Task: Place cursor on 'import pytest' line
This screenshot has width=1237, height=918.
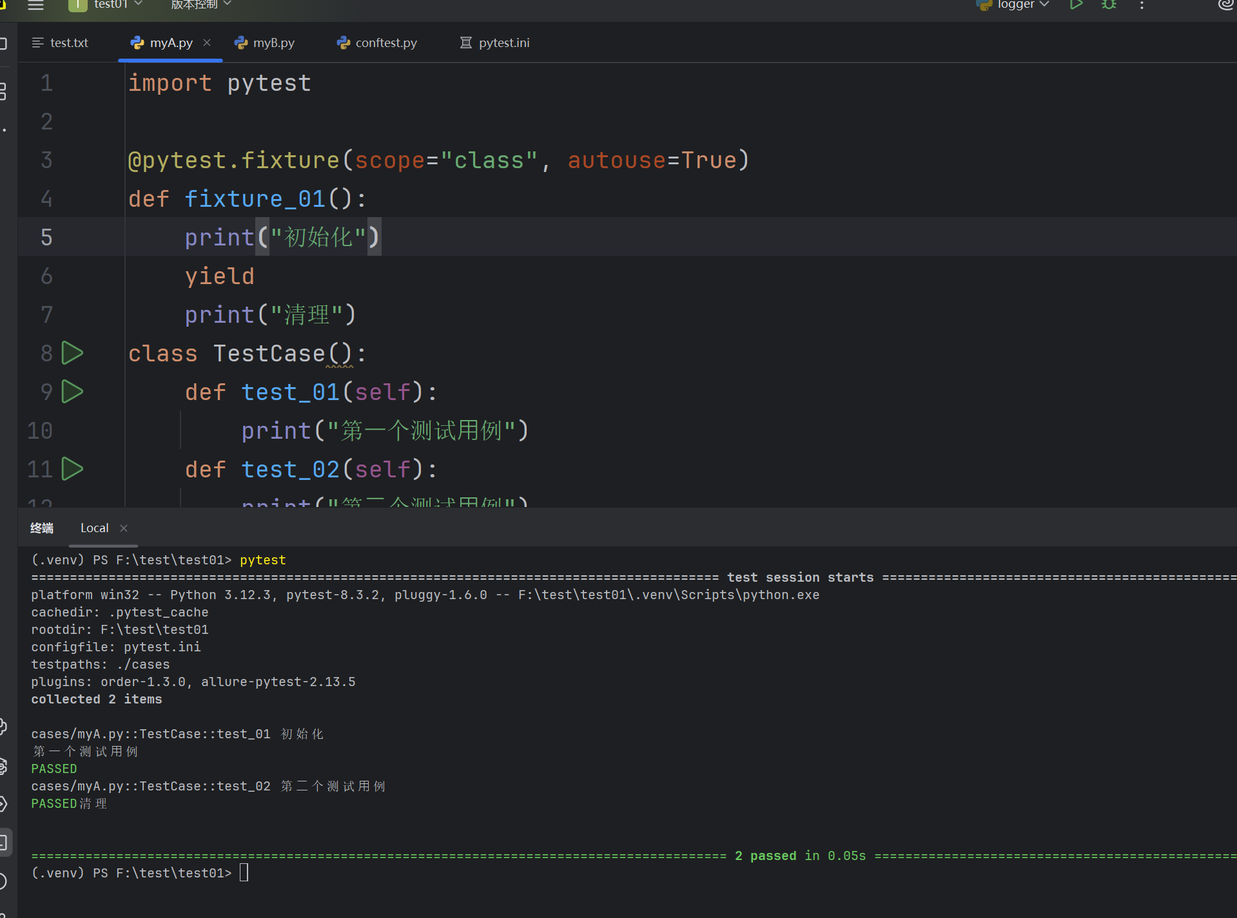Action: pyautogui.click(x=220, y=83)
